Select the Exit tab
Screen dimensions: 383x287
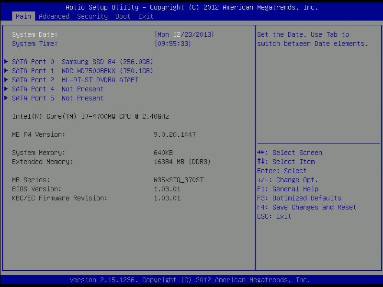coord(146,16)
